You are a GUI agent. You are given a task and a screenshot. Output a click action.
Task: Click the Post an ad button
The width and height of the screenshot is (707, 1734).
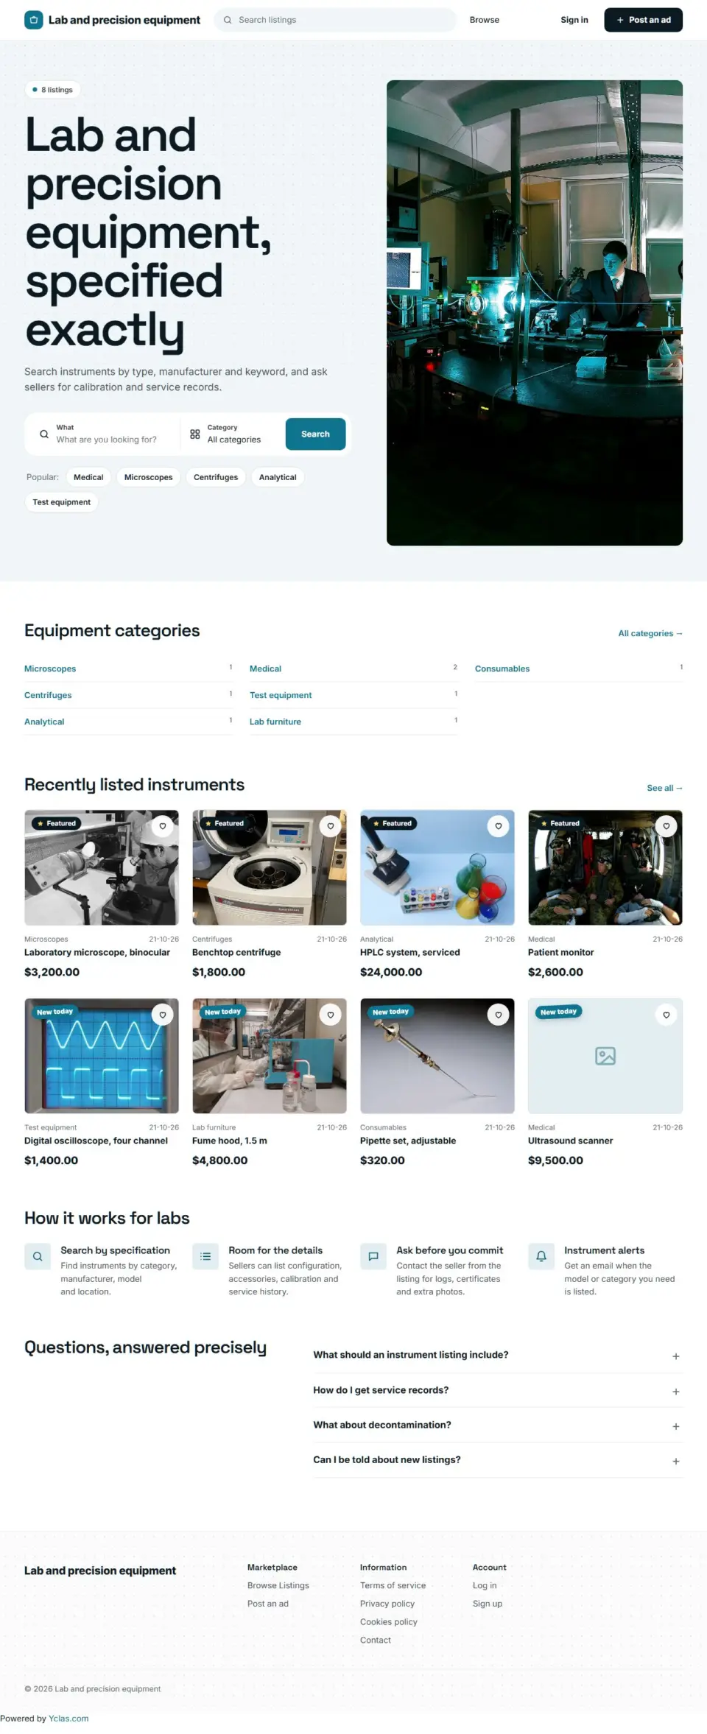[644, 20]
